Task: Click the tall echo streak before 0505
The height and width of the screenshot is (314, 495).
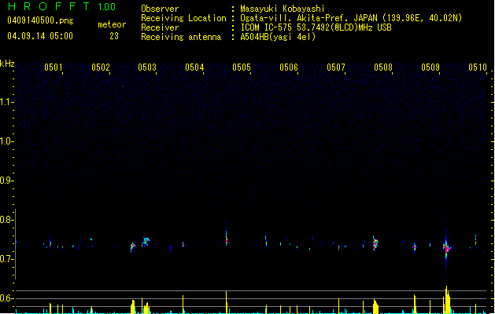Action: tap(227, 236)
